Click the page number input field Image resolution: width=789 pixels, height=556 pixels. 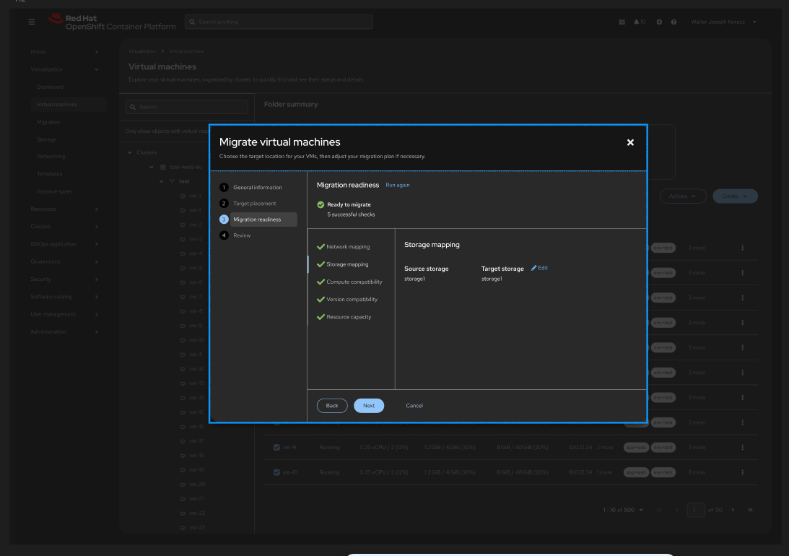click(x=696, y=510)
